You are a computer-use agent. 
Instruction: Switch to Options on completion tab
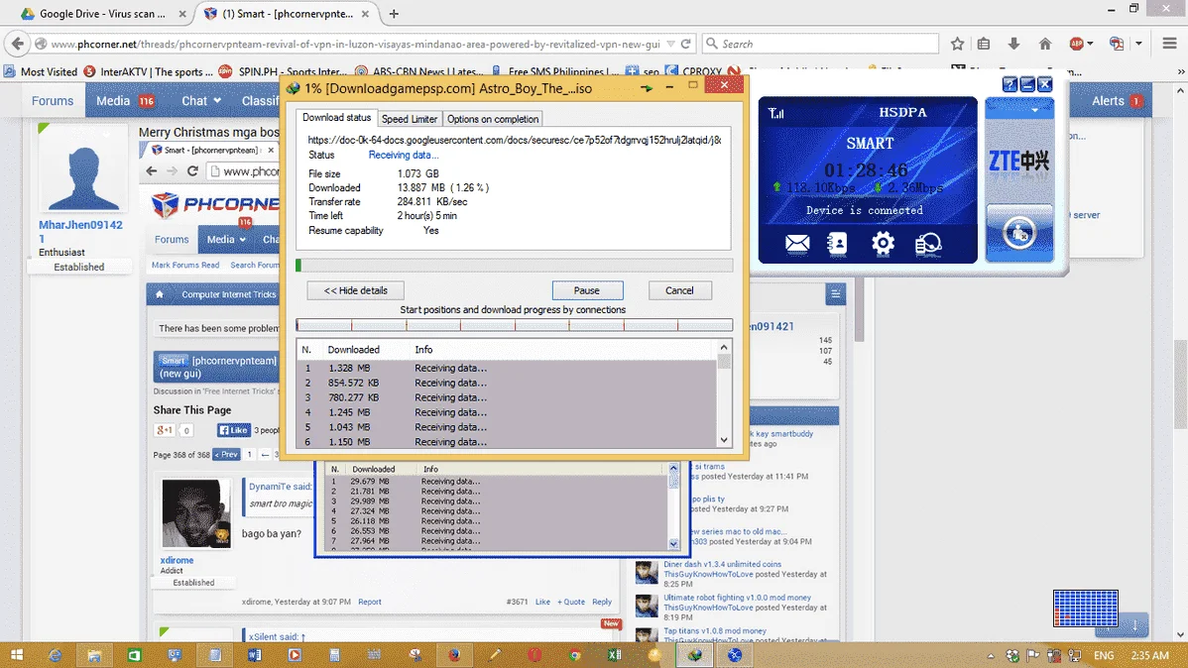pyautogui.click(x=493, y=119)
